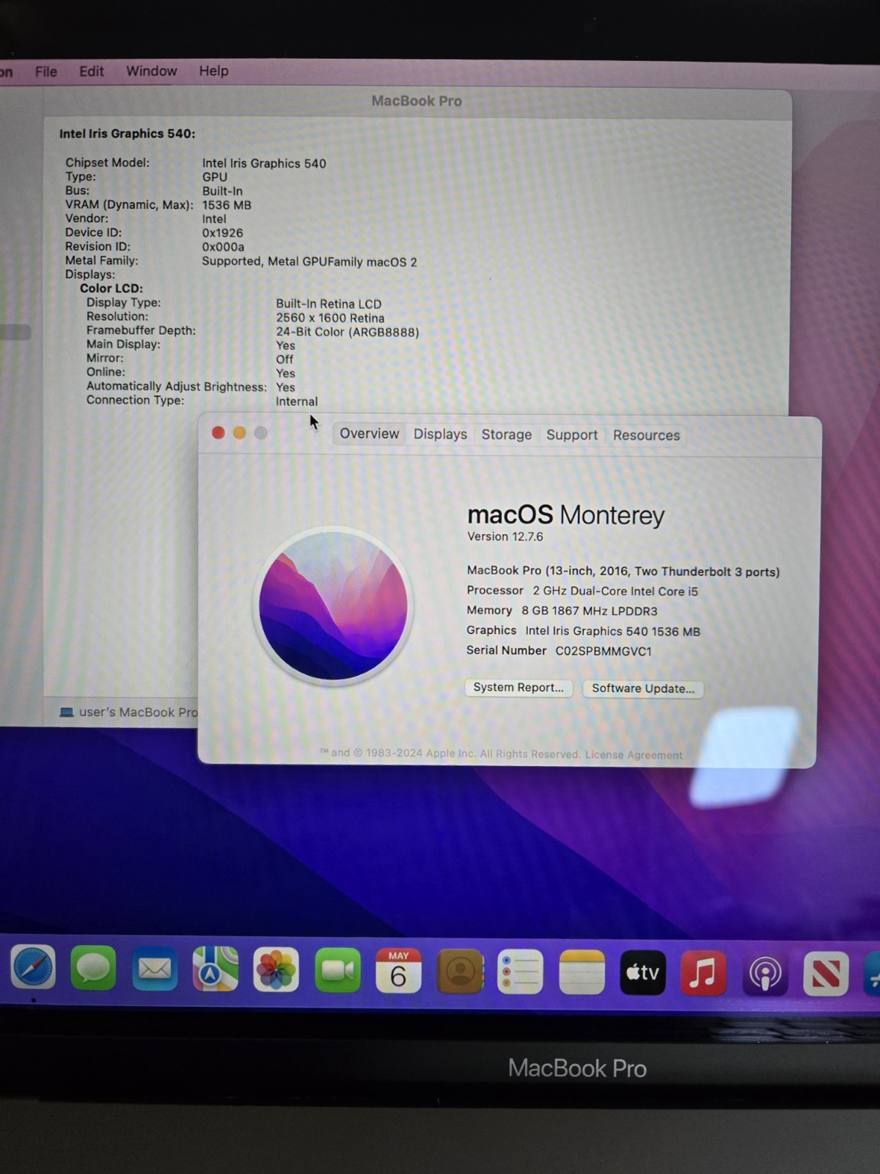Select the Device ID value 0x1926
The image size is (880, 1174).
[x=222, y=233]
